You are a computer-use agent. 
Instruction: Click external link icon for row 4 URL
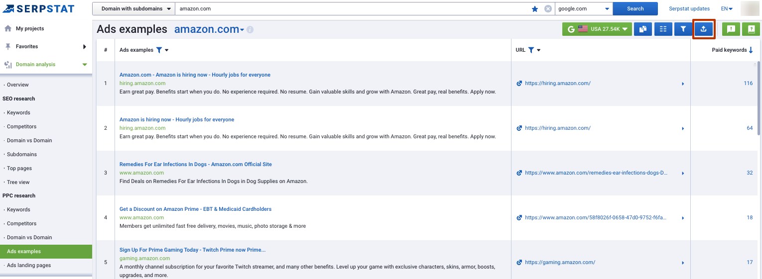pos(519,218)
